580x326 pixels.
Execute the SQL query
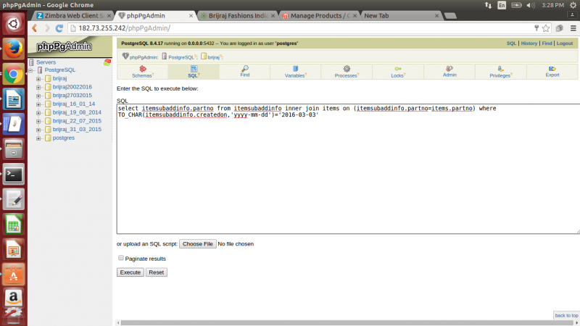[130, 272]
